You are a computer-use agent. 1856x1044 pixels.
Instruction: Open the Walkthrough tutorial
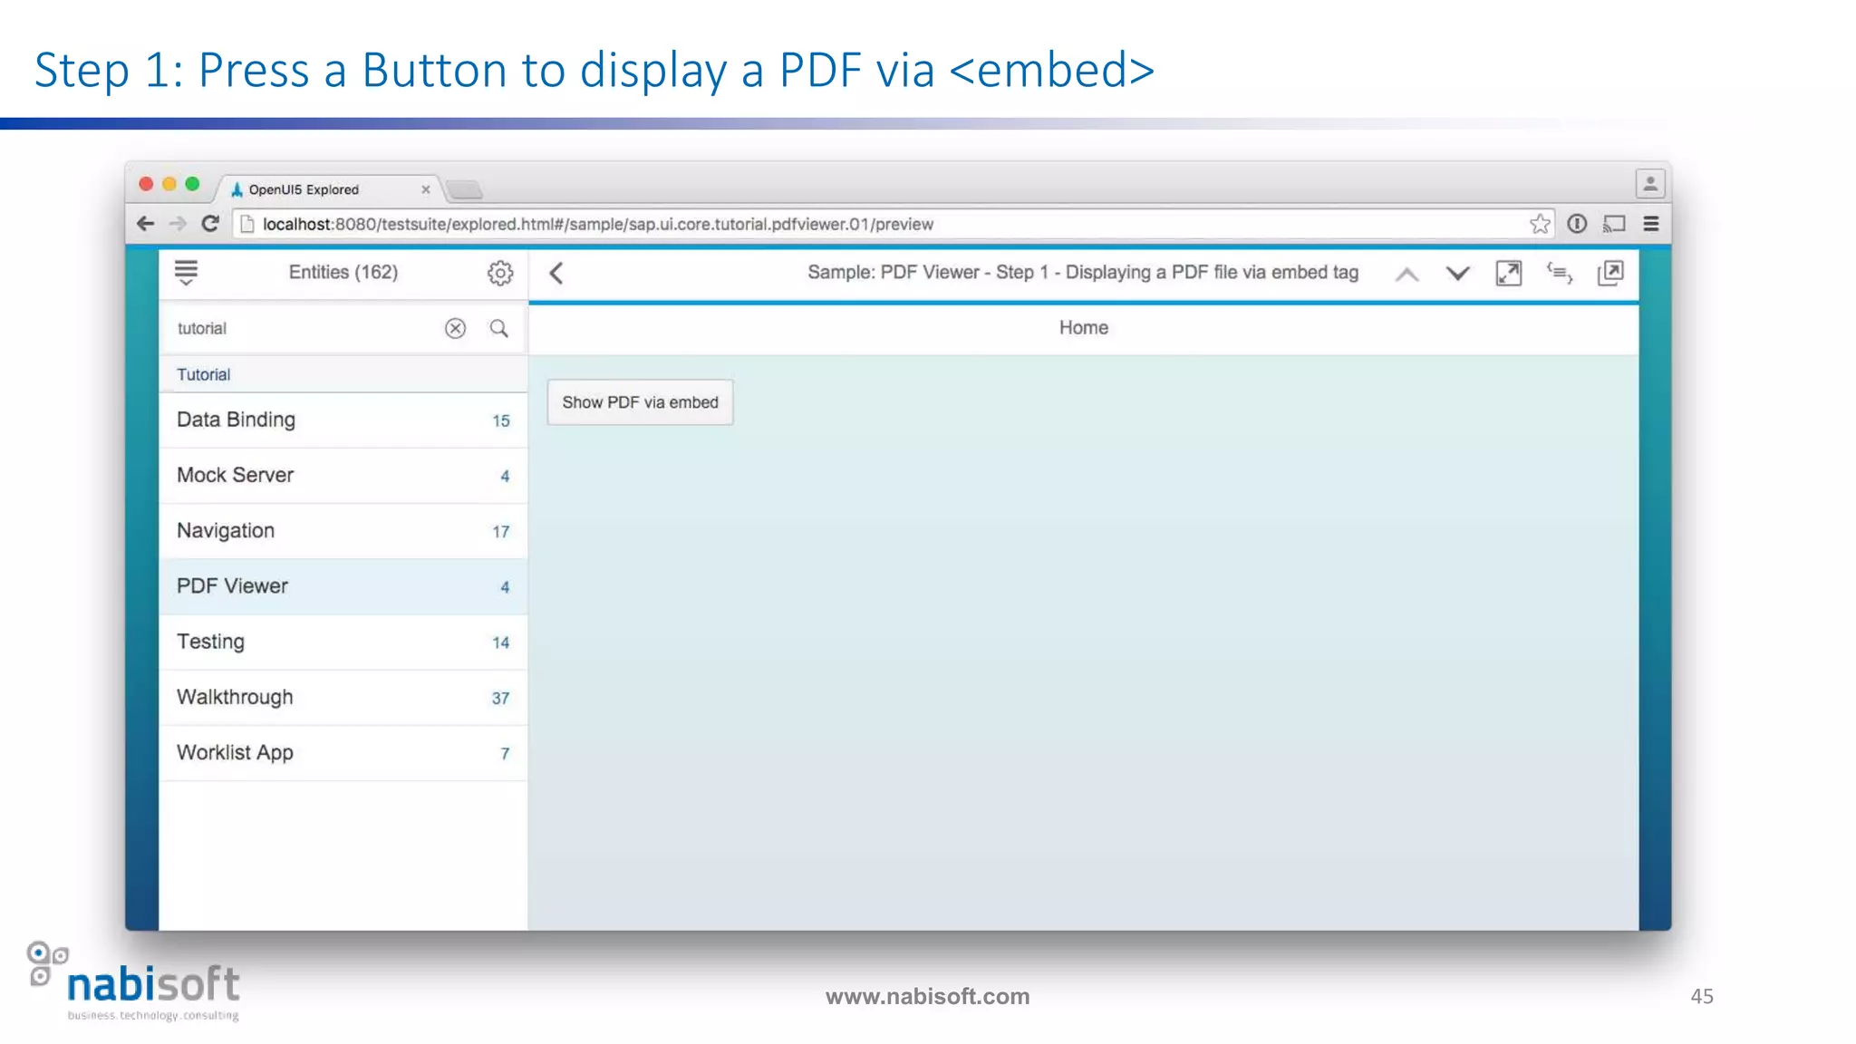(x=343, y=697)
